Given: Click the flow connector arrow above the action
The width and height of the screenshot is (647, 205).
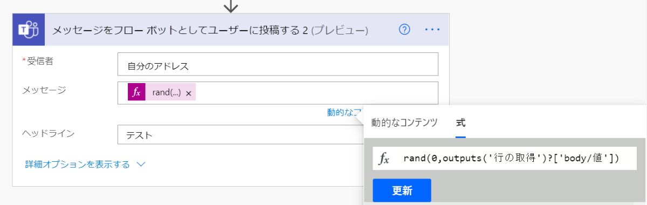Looking at the screenshot, I should click(230, 6).
